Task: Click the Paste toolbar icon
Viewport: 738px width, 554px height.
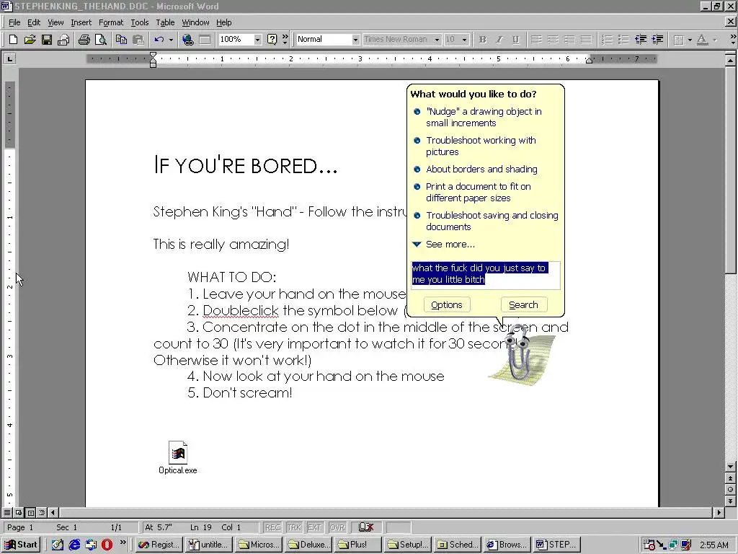Action: pos(138,40)
